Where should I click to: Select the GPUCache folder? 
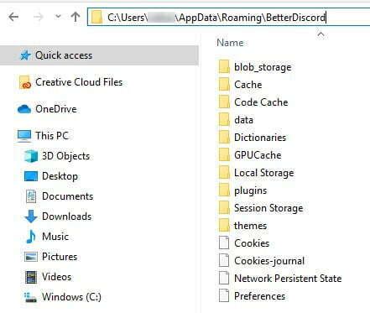tap(258, 155)
